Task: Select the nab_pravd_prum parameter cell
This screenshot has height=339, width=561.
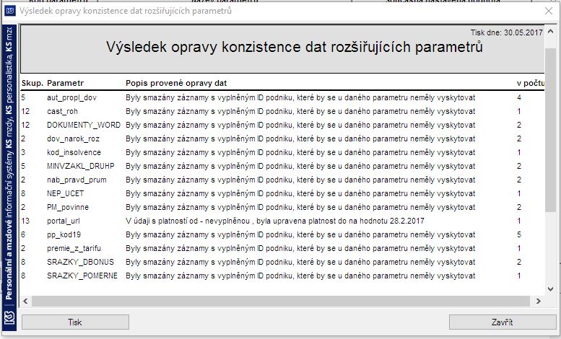Action: (77, 180)
